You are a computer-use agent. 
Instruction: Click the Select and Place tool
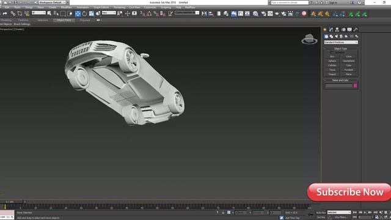point(98,13)
